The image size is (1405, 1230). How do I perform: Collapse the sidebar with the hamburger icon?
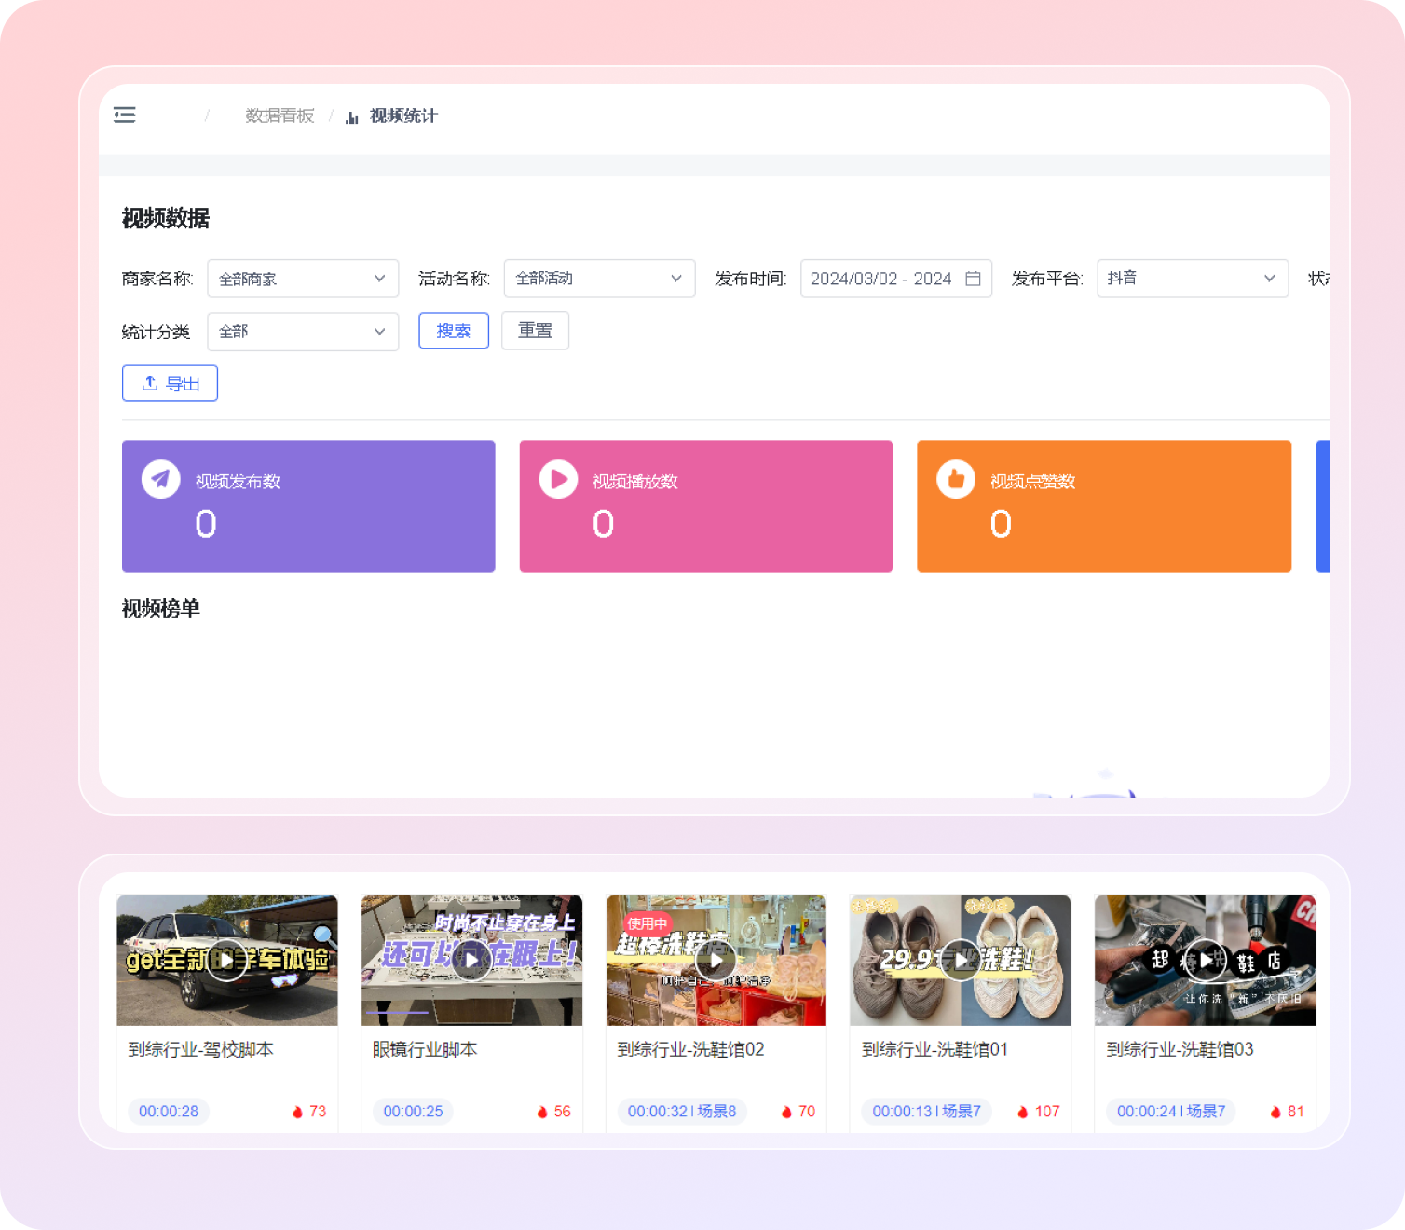tap(125, 115)
